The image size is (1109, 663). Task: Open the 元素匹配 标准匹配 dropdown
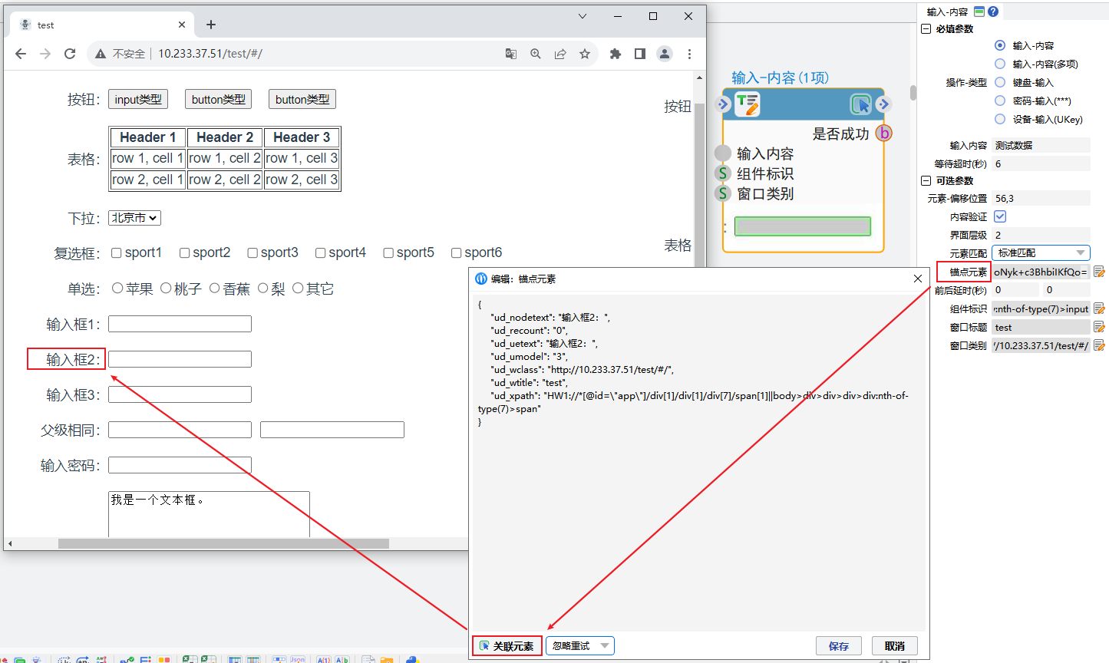(1041, 252)
